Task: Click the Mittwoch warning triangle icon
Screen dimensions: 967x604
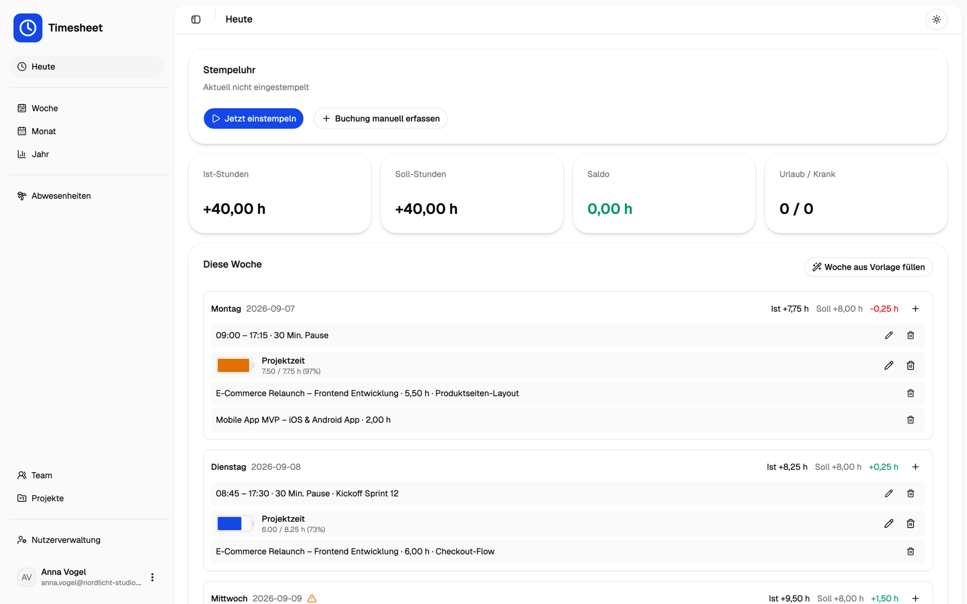Action: (312, 599)
